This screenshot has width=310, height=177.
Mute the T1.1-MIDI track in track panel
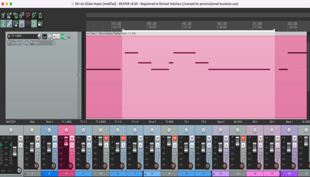(54, 36)
